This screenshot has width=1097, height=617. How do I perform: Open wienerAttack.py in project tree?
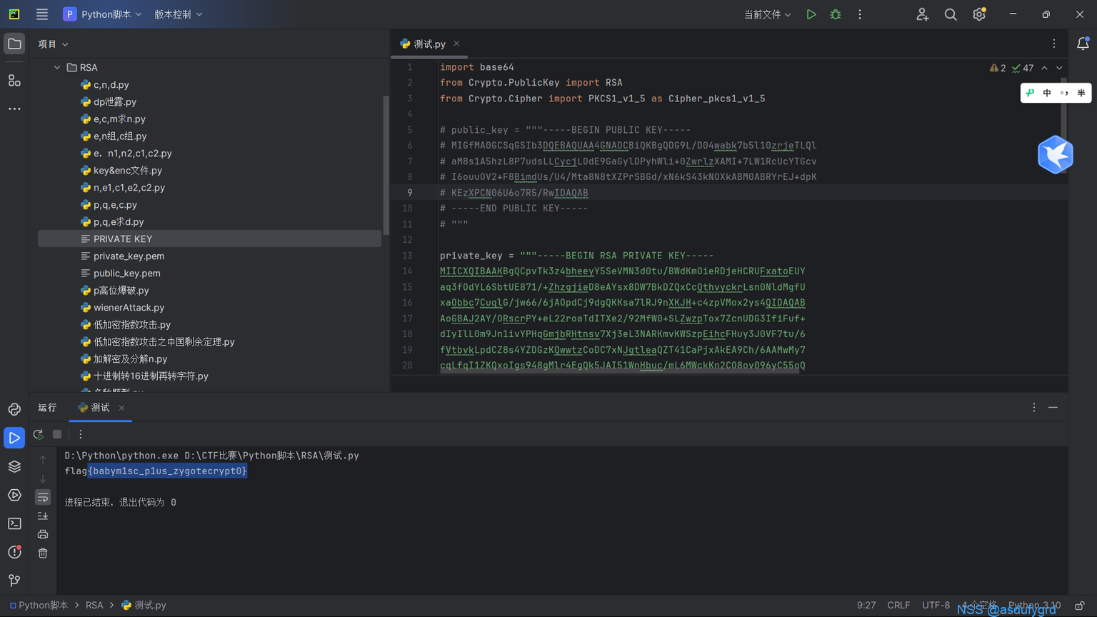129,307
